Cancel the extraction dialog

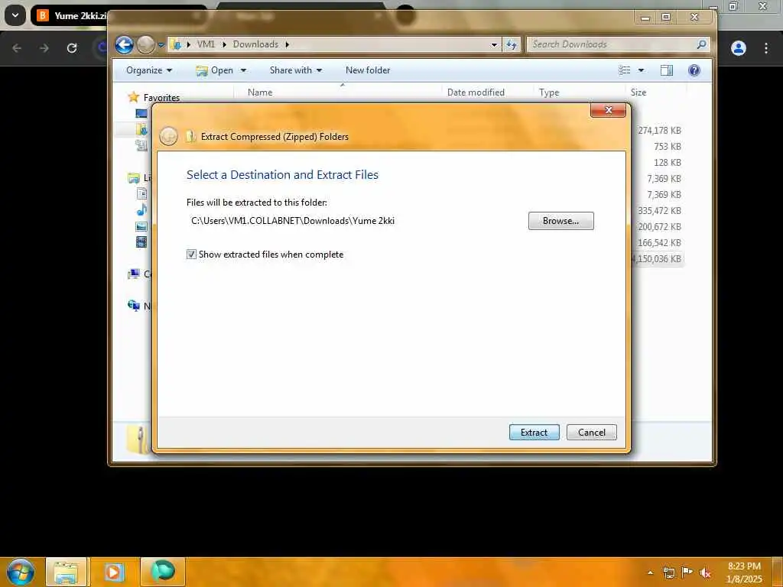point(591,433)
